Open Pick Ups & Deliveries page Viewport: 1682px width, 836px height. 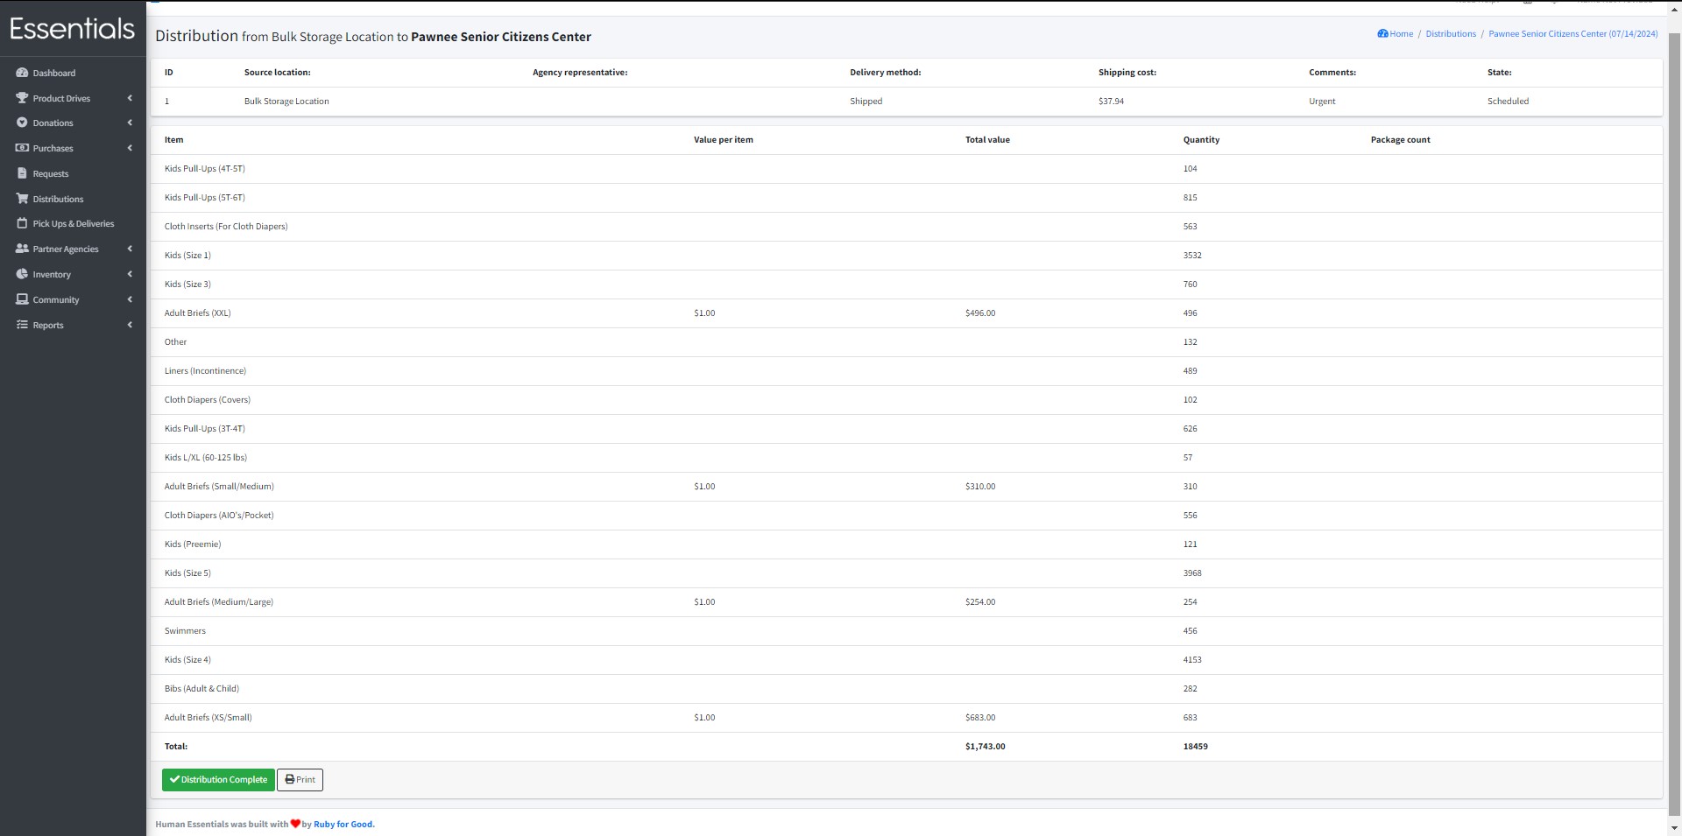(x=73, y=223)
